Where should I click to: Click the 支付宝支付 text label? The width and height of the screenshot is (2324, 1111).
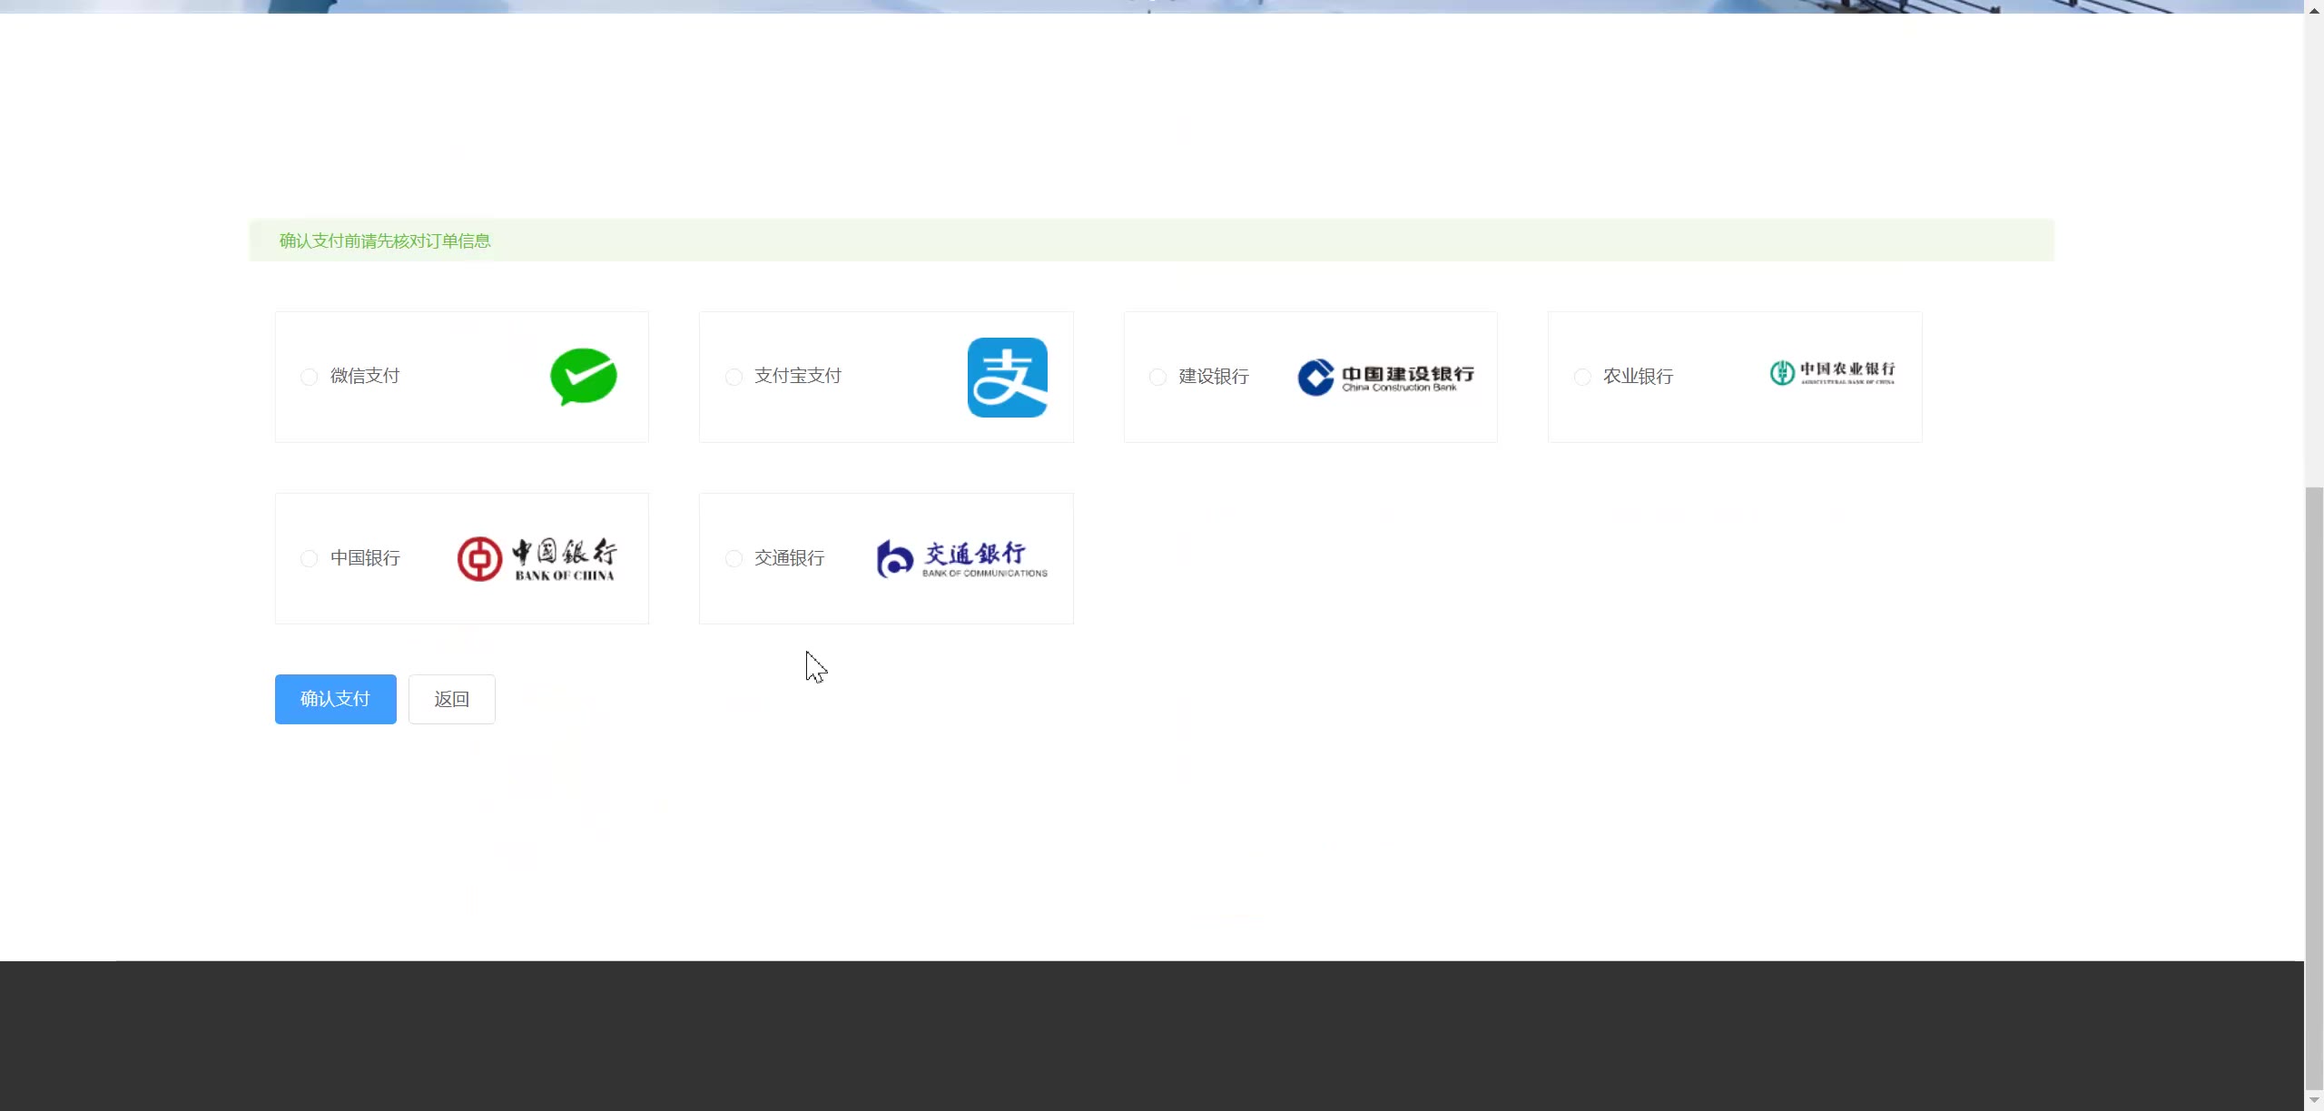798,376
